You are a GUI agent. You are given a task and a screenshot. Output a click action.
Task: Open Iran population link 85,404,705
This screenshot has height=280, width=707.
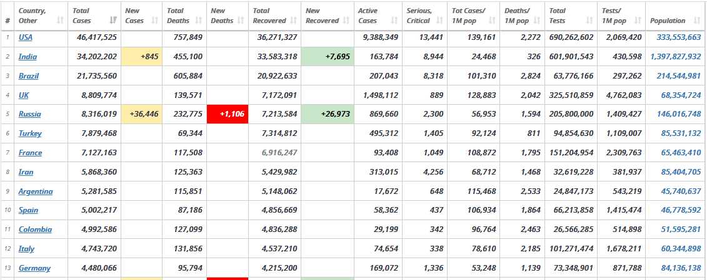tap(681, 172)
